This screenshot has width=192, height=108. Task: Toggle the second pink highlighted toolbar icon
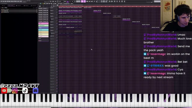[x=85, y=1]
